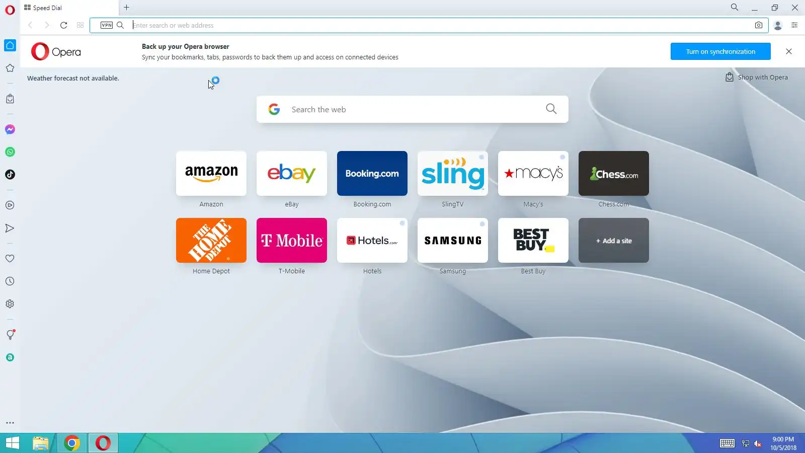805x453 pixels.
Task: Open touch keyboard from system tray
Action: click(x=727, y=443)
